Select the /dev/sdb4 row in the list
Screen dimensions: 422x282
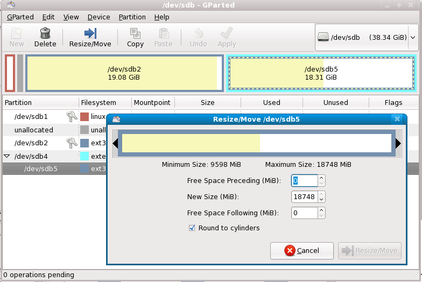coord(55,156)
